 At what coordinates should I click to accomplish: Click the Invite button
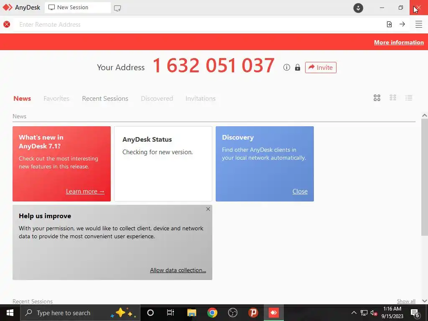(321, 67)
